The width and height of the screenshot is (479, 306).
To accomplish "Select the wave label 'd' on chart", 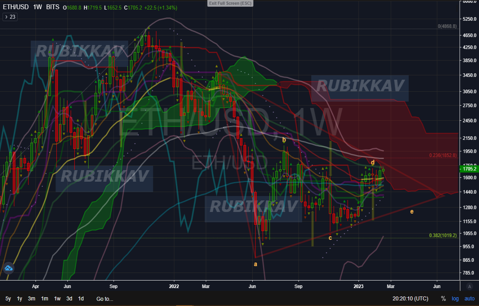I will (372, 163).
